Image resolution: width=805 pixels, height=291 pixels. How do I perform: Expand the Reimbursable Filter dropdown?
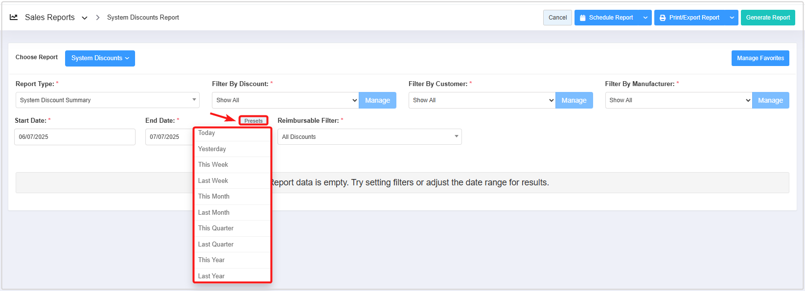point(369,137)
